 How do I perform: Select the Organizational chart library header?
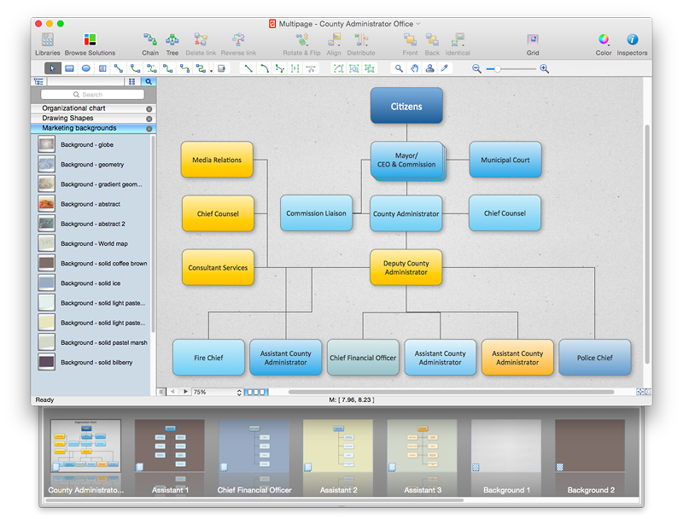click(x=93, y=108)
